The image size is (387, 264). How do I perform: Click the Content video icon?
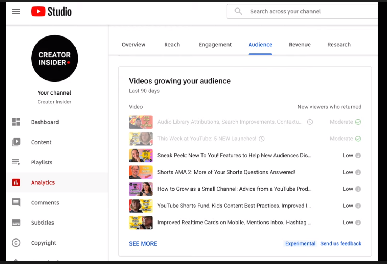tap(16, 142)
